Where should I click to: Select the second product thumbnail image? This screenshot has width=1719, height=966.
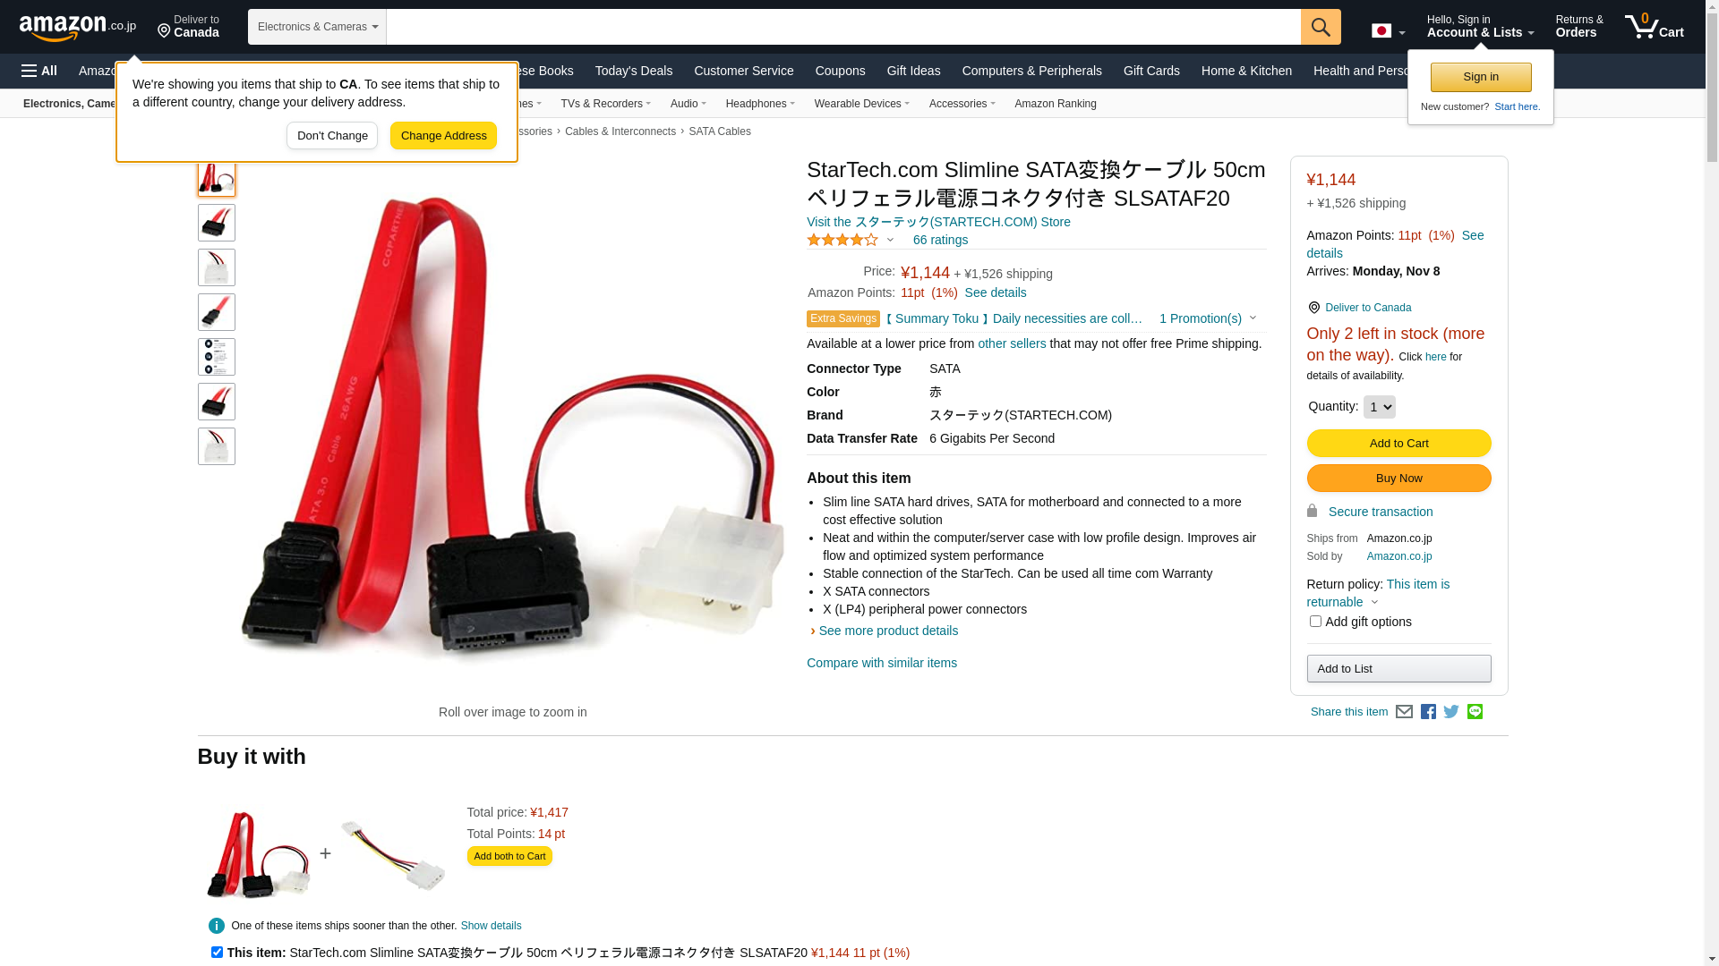click(x=217, y=223)
